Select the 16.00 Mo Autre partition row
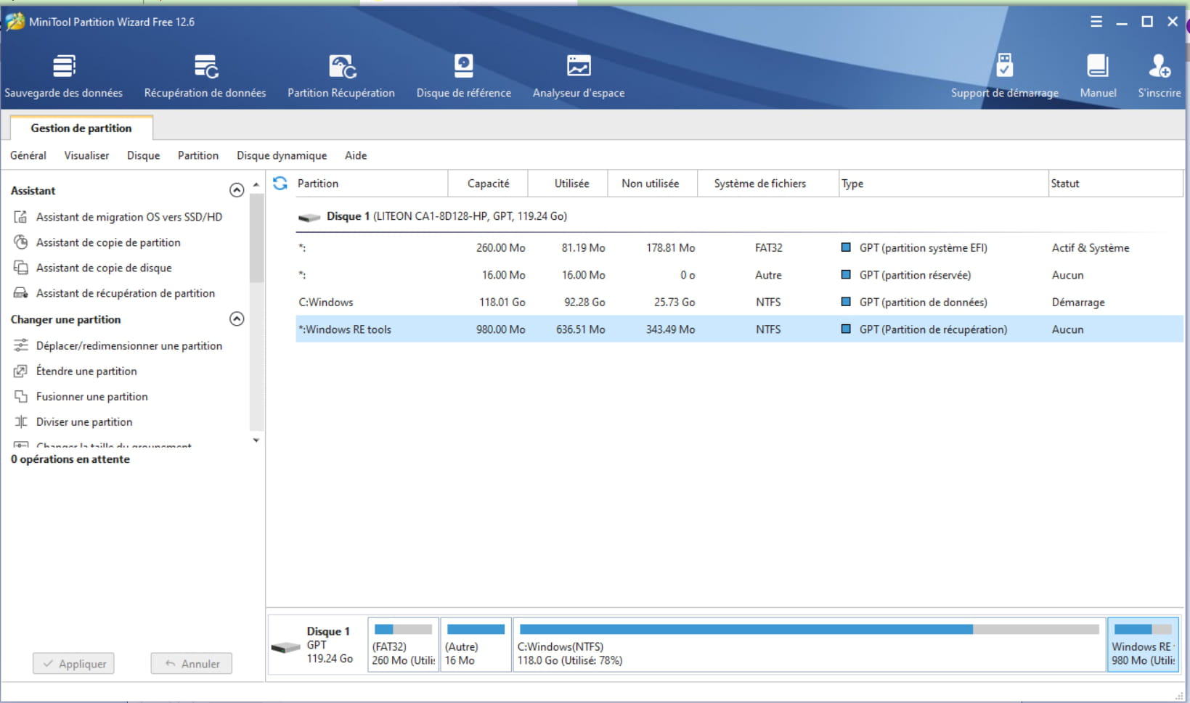 (x=739, y=275)
